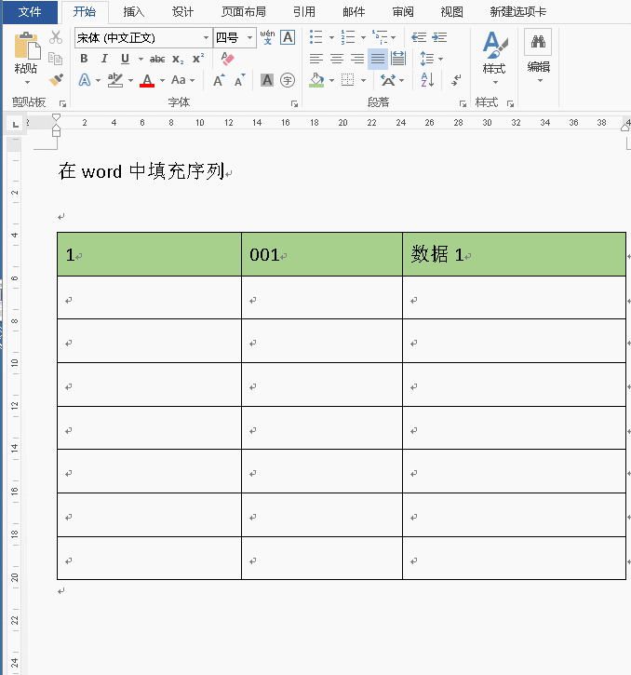Click the Copy icon

point(56,58)
